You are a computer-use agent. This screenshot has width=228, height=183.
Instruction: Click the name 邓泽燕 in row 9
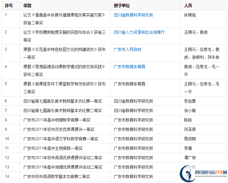coord(190,129)
